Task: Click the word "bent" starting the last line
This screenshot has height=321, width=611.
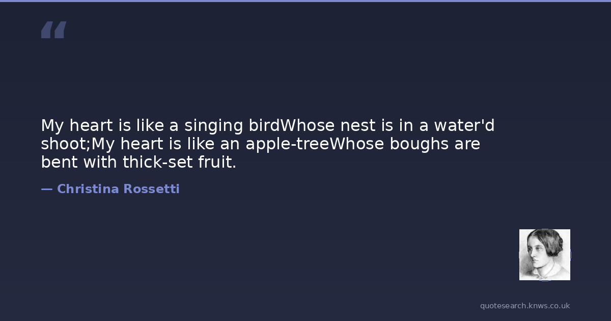Action: coord(57,163)
